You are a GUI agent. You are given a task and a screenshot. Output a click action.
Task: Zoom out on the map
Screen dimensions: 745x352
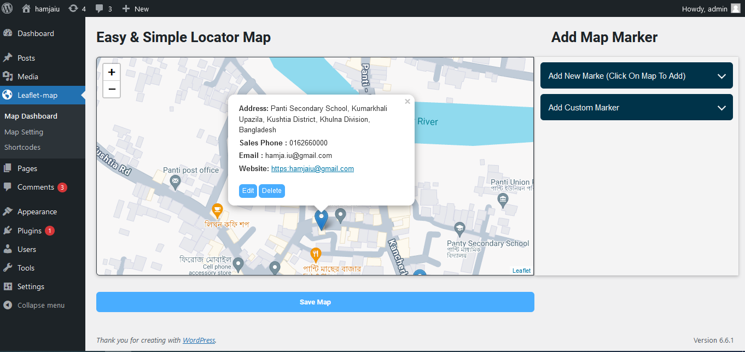tap(112, 89)
